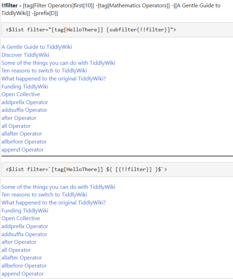
Task: Click append Operator in the upper list
Action: click(x=23, y=150)
